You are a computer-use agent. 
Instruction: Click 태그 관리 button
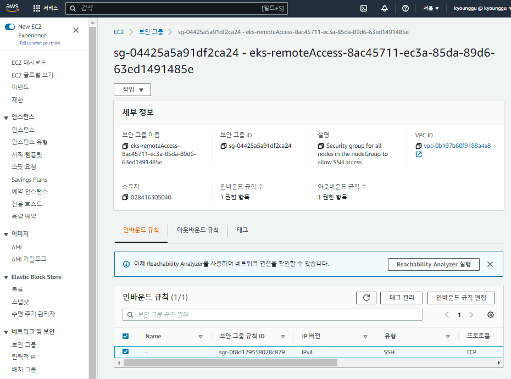pos(402,298)
